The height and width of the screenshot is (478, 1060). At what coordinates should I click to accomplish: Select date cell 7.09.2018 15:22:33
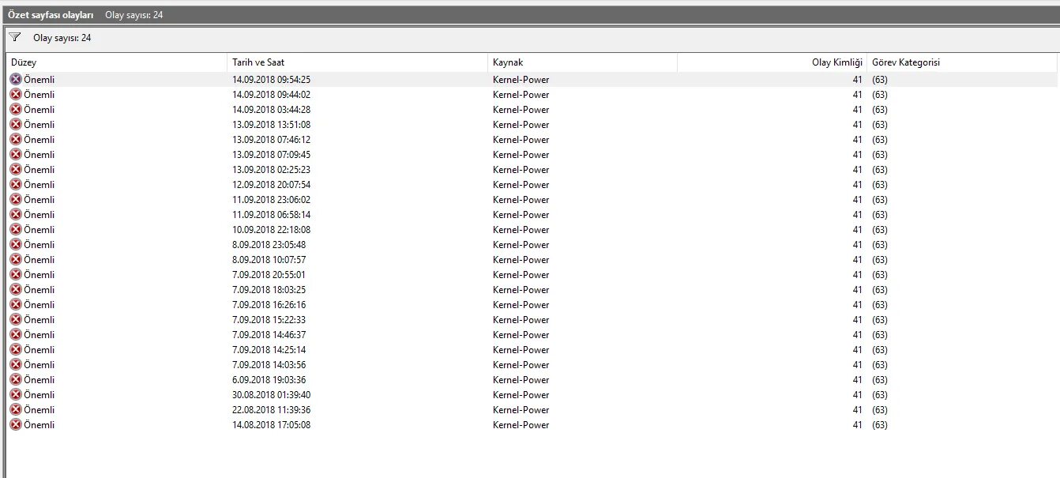(269, 319)
